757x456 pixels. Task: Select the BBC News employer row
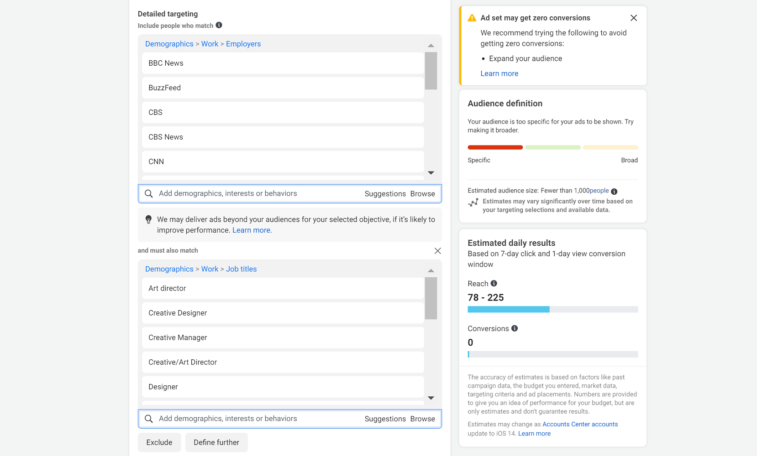tap(283, 63)
